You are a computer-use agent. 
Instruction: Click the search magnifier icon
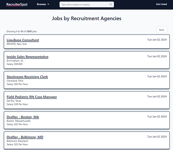[111, 4]
